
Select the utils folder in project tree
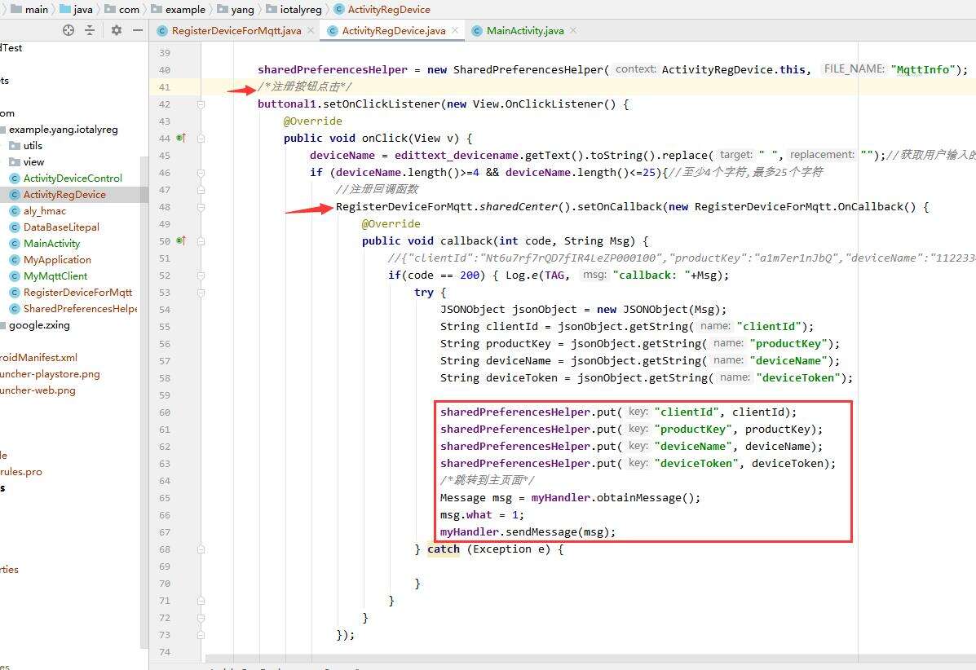point(33,146)
